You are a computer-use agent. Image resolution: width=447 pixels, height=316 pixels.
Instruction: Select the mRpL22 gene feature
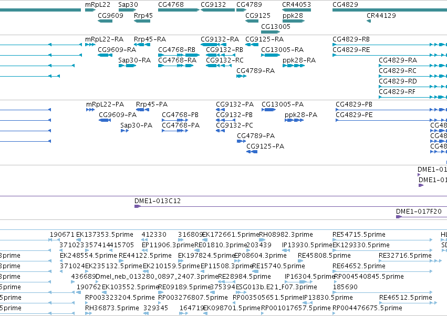click(x=90, y=10)
